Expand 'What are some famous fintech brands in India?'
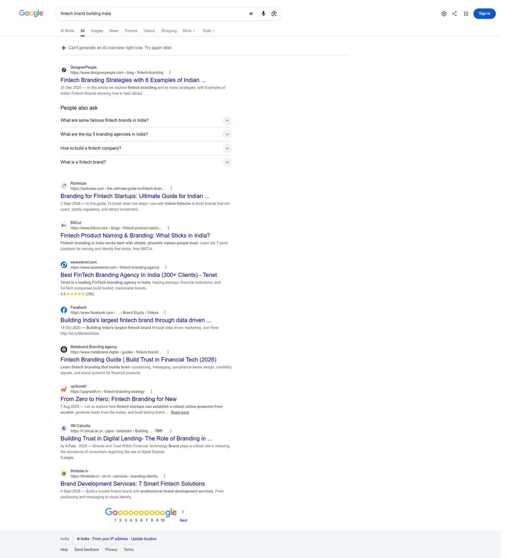Viewport: 505px width, 558px height. (x=146, y=120)
